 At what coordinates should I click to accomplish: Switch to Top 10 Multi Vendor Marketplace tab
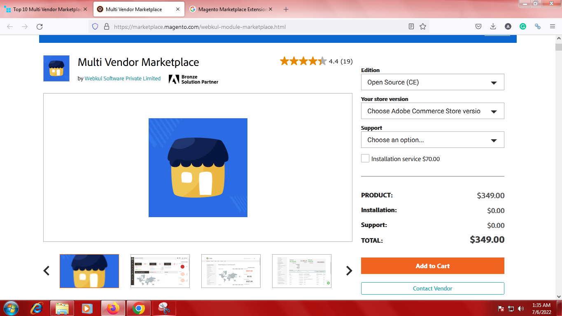pyautogui.click(x=45, y=9)
